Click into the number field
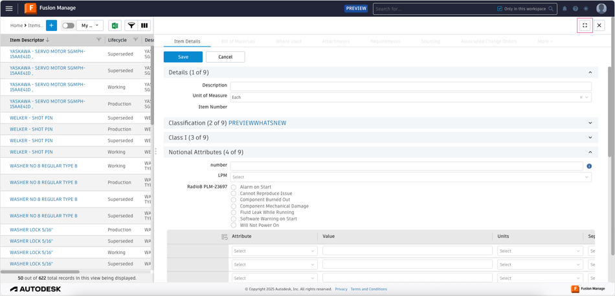This screenshot has height=296, width=615. (407, 166)
